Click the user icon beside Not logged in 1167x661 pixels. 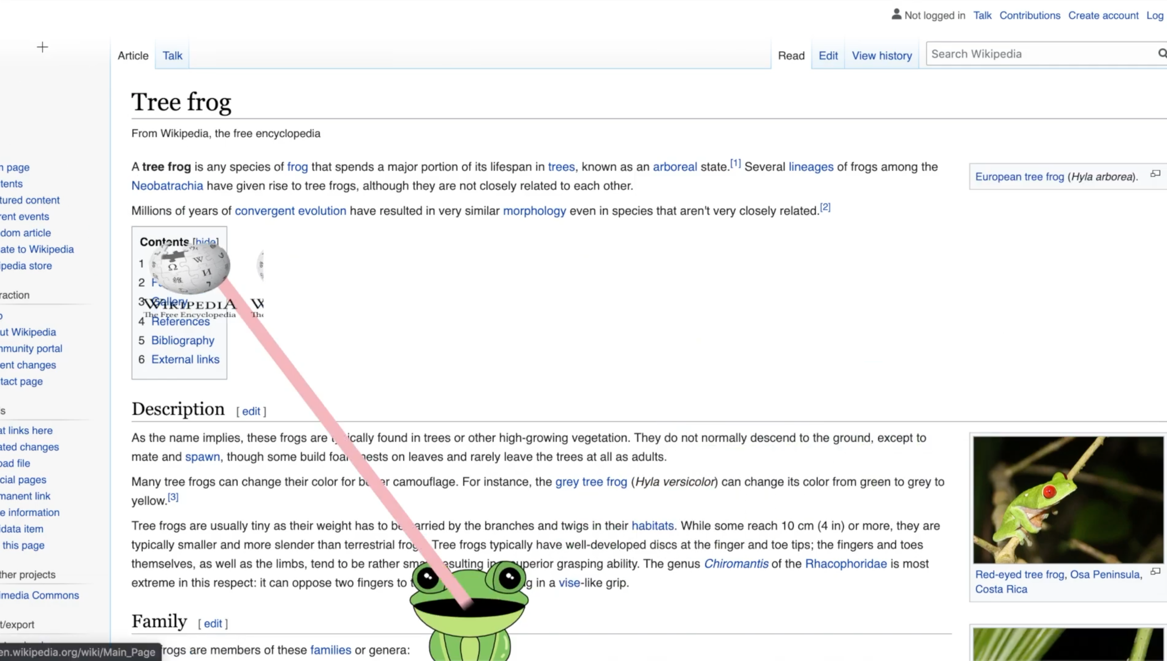tap(896, 15)
